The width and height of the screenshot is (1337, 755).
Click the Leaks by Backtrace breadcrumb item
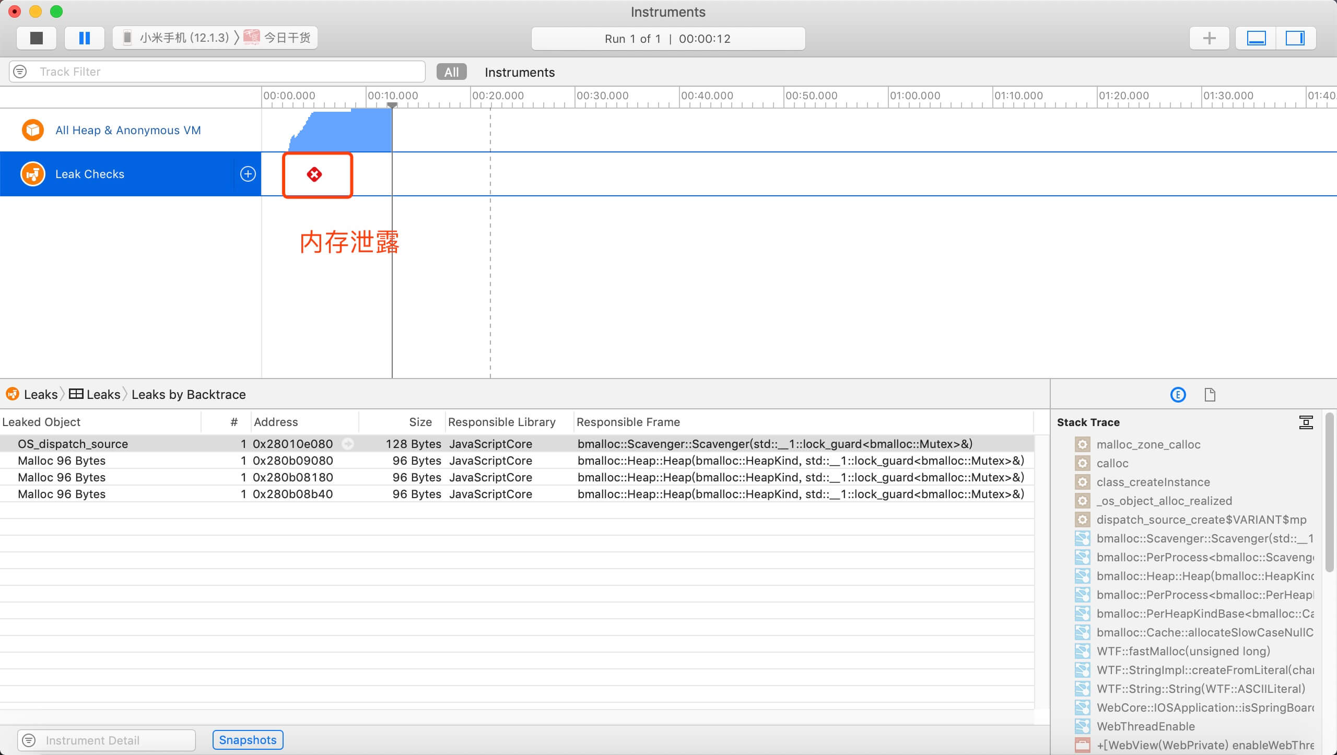(189, 394)
